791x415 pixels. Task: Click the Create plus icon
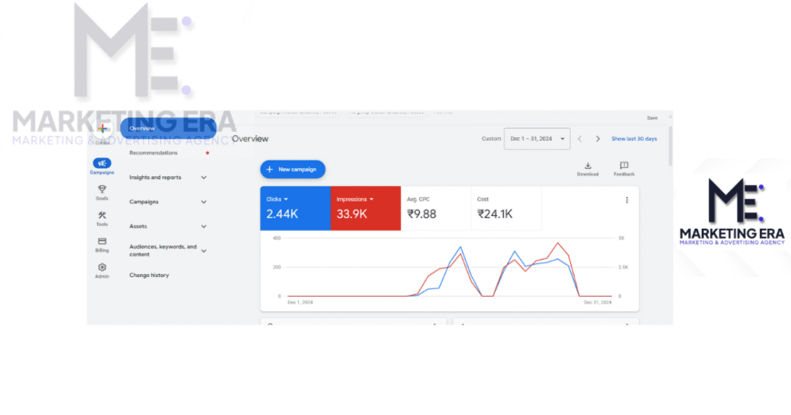[x=102, y=130]
